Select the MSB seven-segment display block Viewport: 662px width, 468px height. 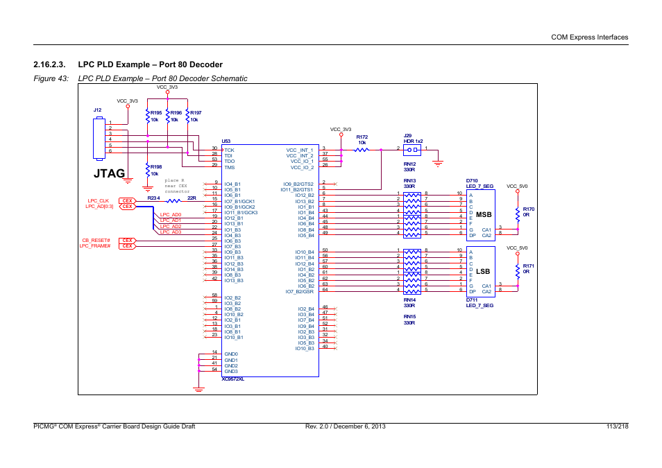pyautogui.click(x=480, y=214)
